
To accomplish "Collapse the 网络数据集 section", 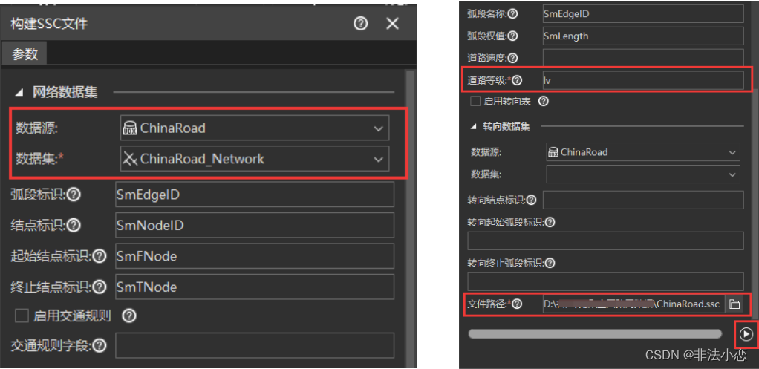I will [x=20, y=92].
